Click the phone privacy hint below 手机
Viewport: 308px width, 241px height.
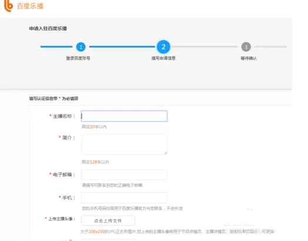click(x=132, y=209)
